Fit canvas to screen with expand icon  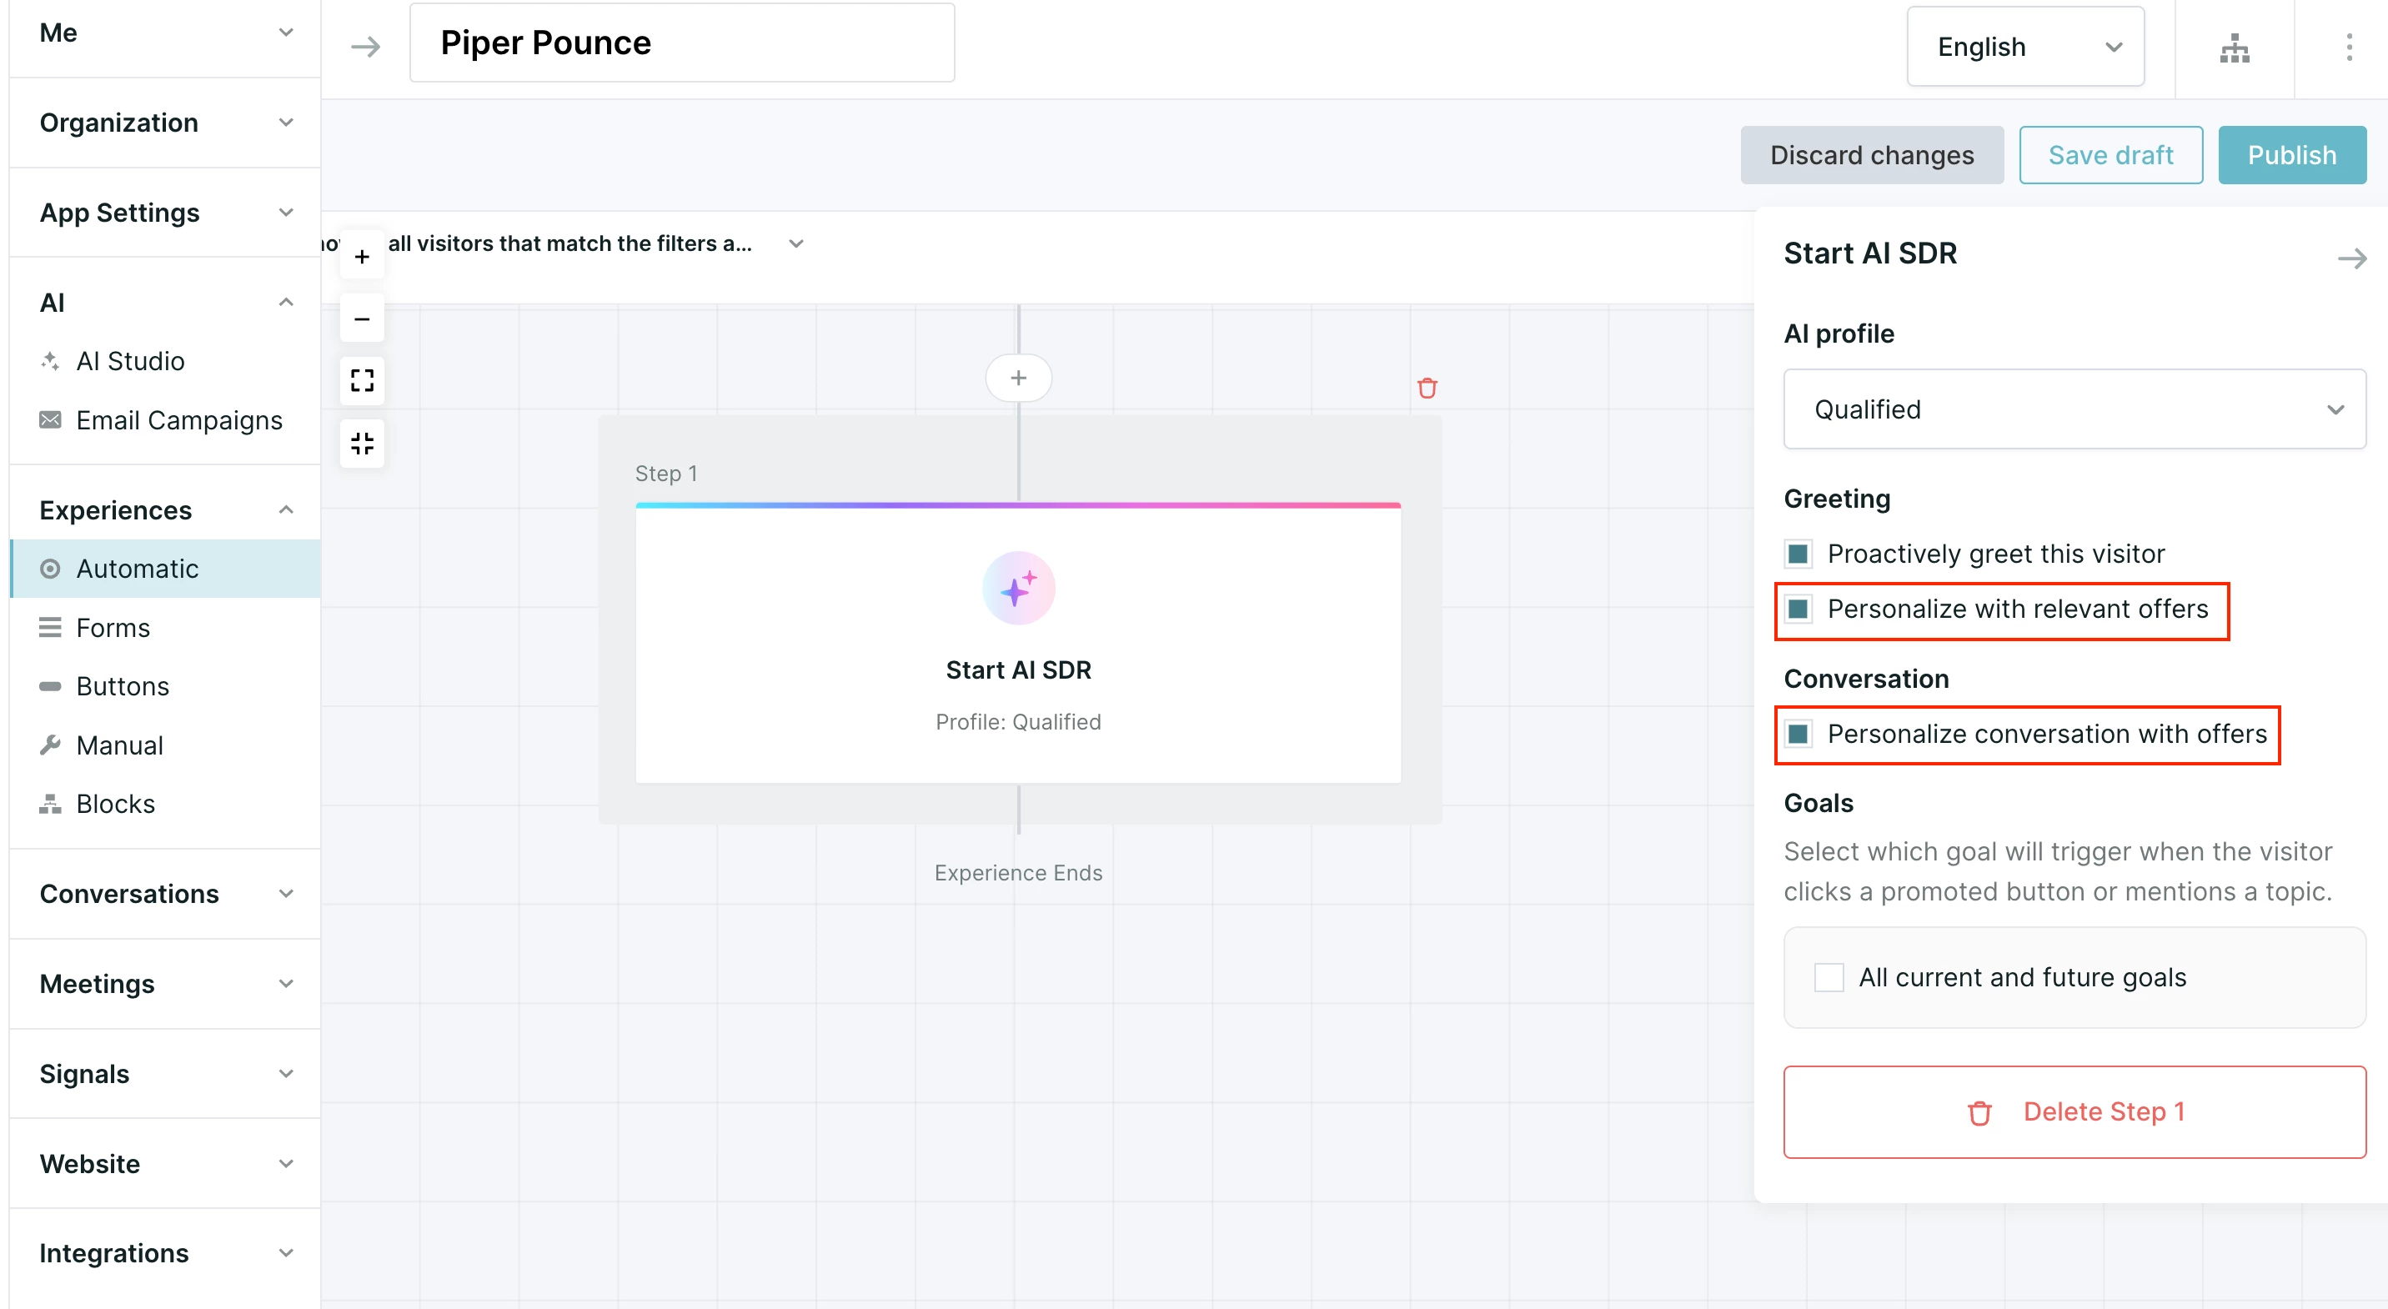click(363, 380)
